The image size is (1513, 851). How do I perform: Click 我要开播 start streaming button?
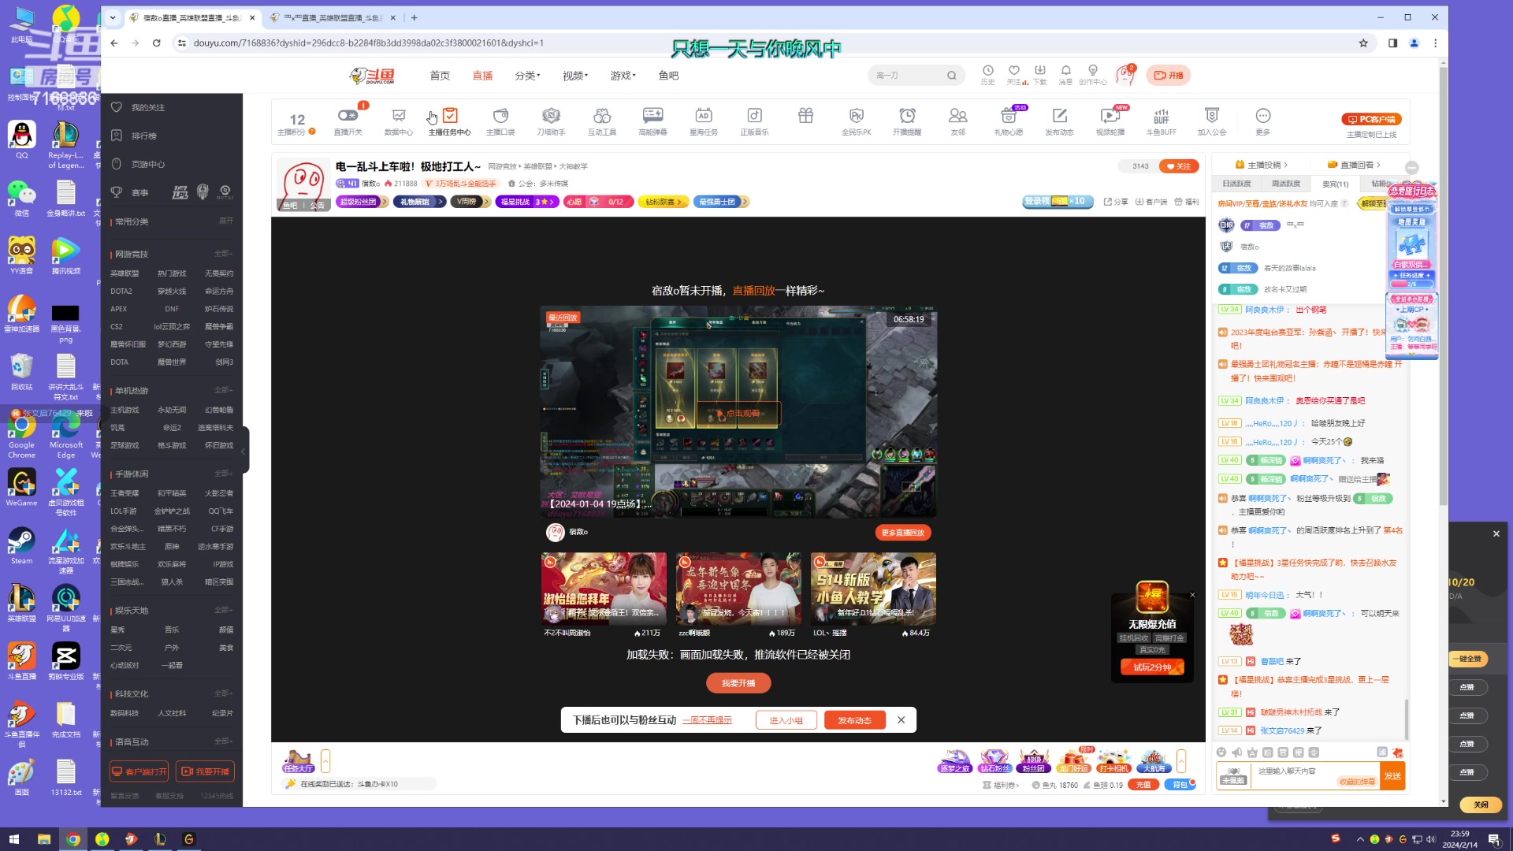click(x=738, y=683)
